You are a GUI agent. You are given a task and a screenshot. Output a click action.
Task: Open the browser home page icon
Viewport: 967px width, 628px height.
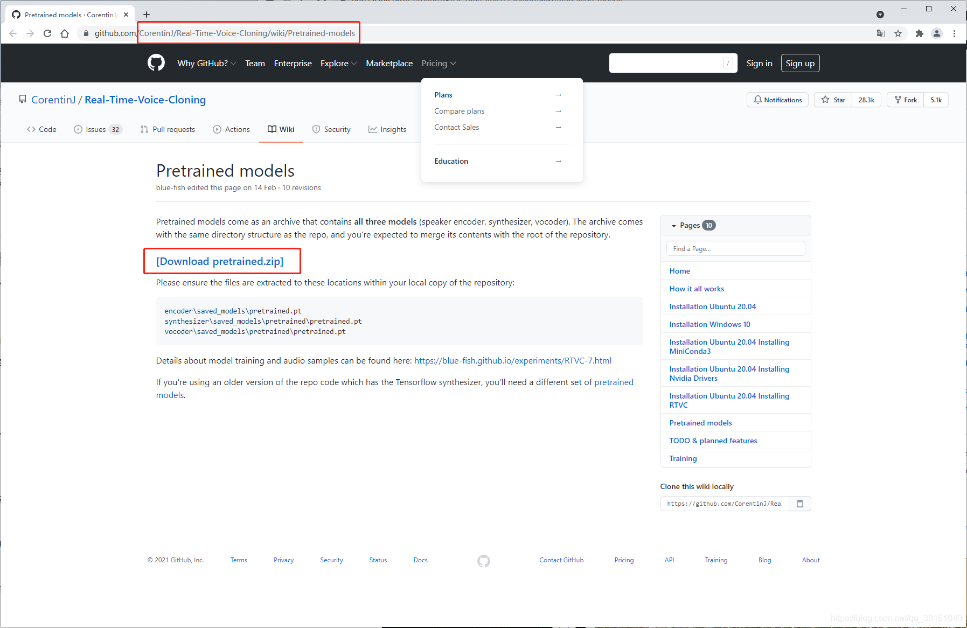(x=65, y=33)
